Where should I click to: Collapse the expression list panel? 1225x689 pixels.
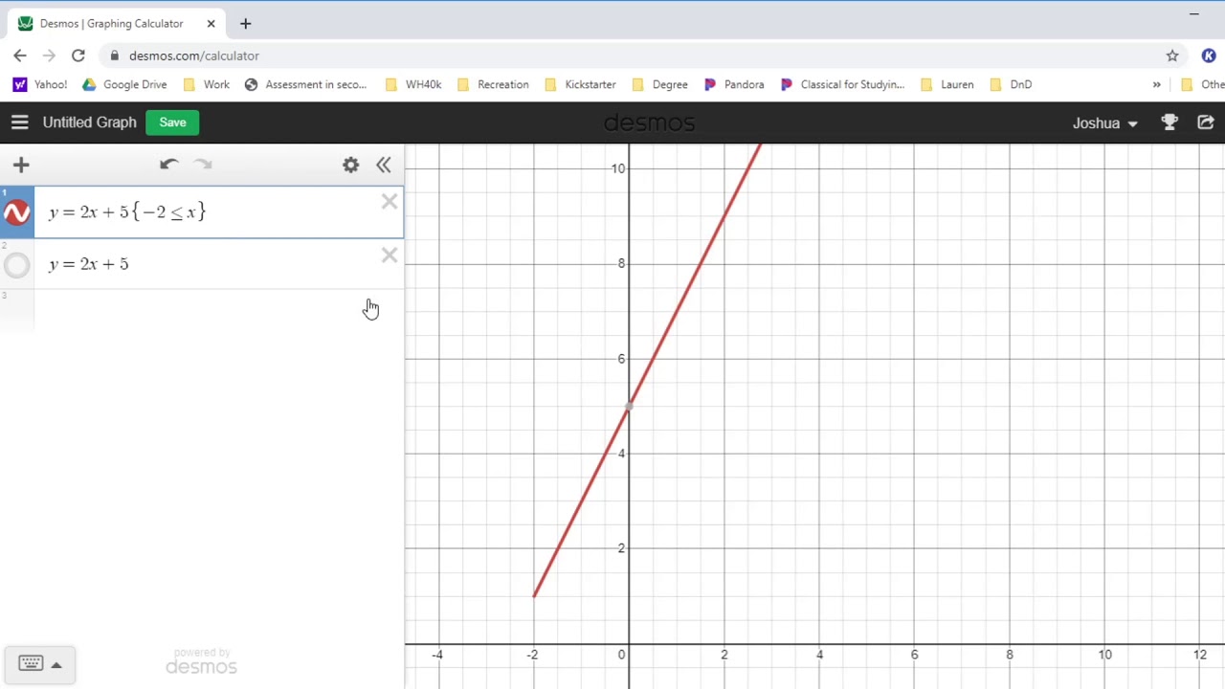point(383,165)
